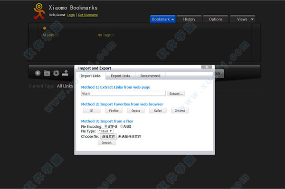Click the 'Import and Export' dialog title
Image resolution: width=285 pixels, height=189 pixels.
pos(95,68)
